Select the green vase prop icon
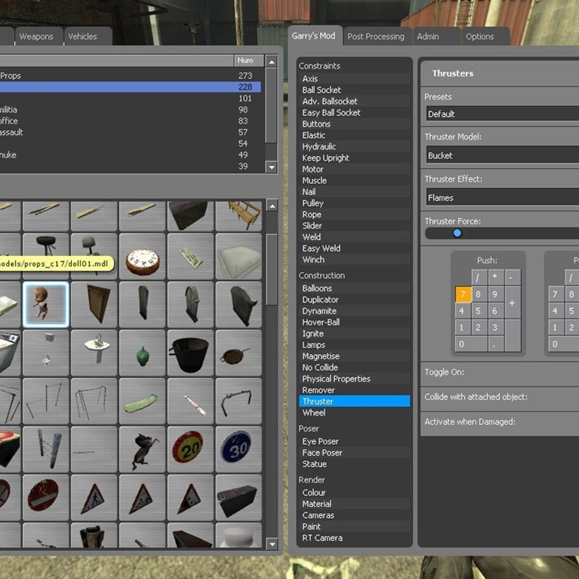 [142, 353]
